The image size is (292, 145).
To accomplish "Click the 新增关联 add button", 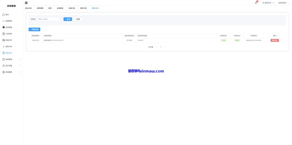I will point(35,29).
